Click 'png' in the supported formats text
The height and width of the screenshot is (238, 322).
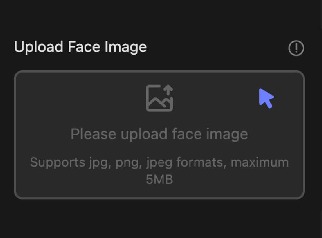coord(127,163)
